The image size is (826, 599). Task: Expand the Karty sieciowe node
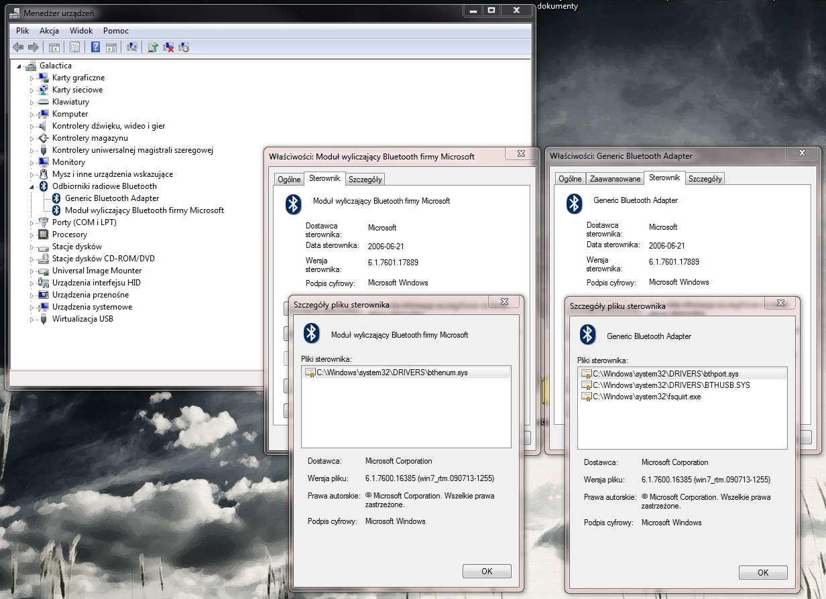[x=31, y=90]
